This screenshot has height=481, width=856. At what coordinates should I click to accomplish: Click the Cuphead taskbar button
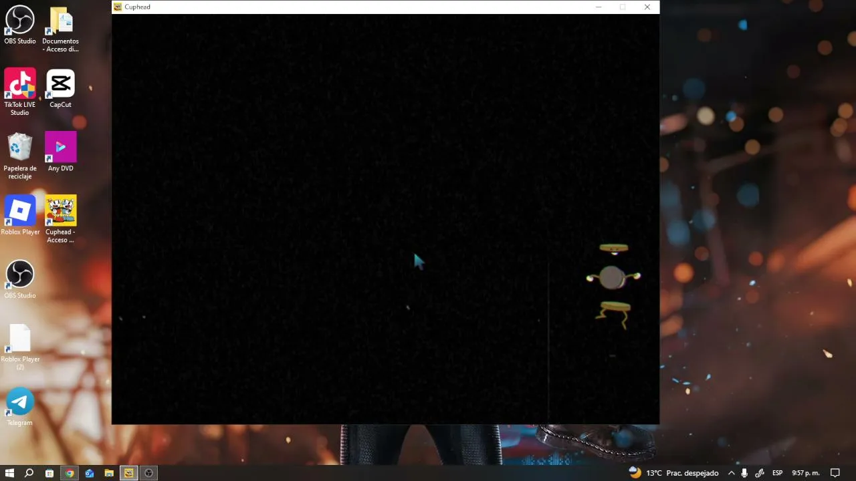point(129,473)
